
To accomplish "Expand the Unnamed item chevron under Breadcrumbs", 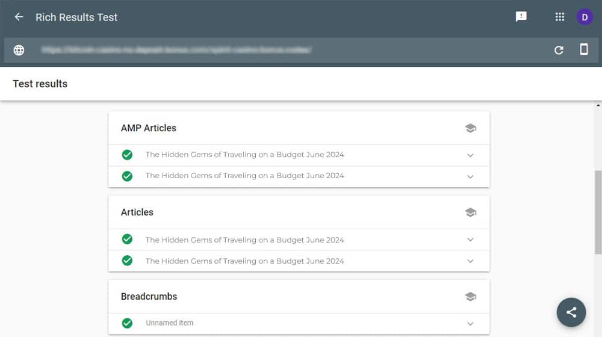I will click(x=470, y=324).
